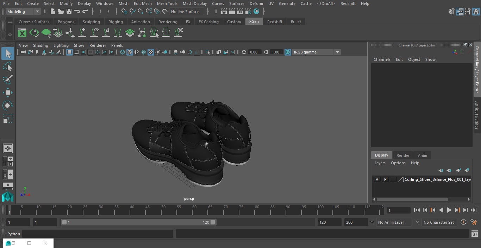Click the Channels menu in Channel Box
The width and height of the screenshot is (481, 248).
point(382,59)
